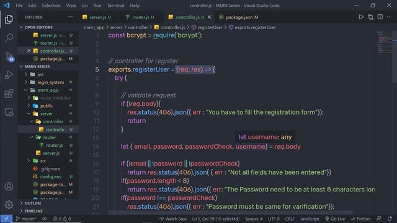Expand the login_system folder
This screenshot has width=397, height=223.
tap(48, 82)
